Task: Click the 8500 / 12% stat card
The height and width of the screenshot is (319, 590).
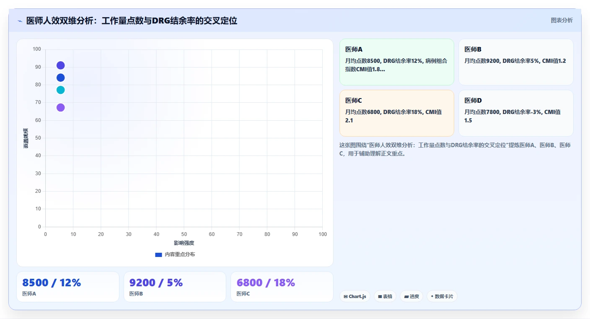Action: pyautogui.click(x=68, y=287)
